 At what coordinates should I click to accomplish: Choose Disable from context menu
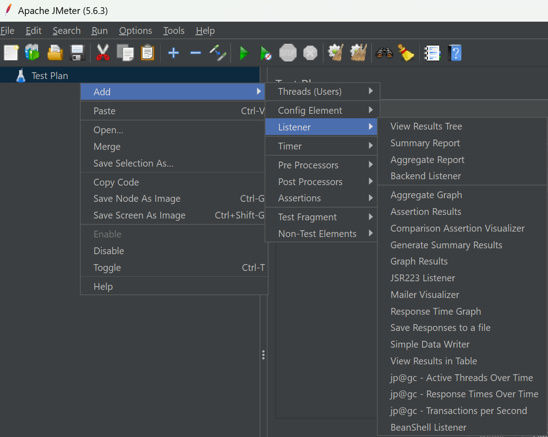click(174, 251)
